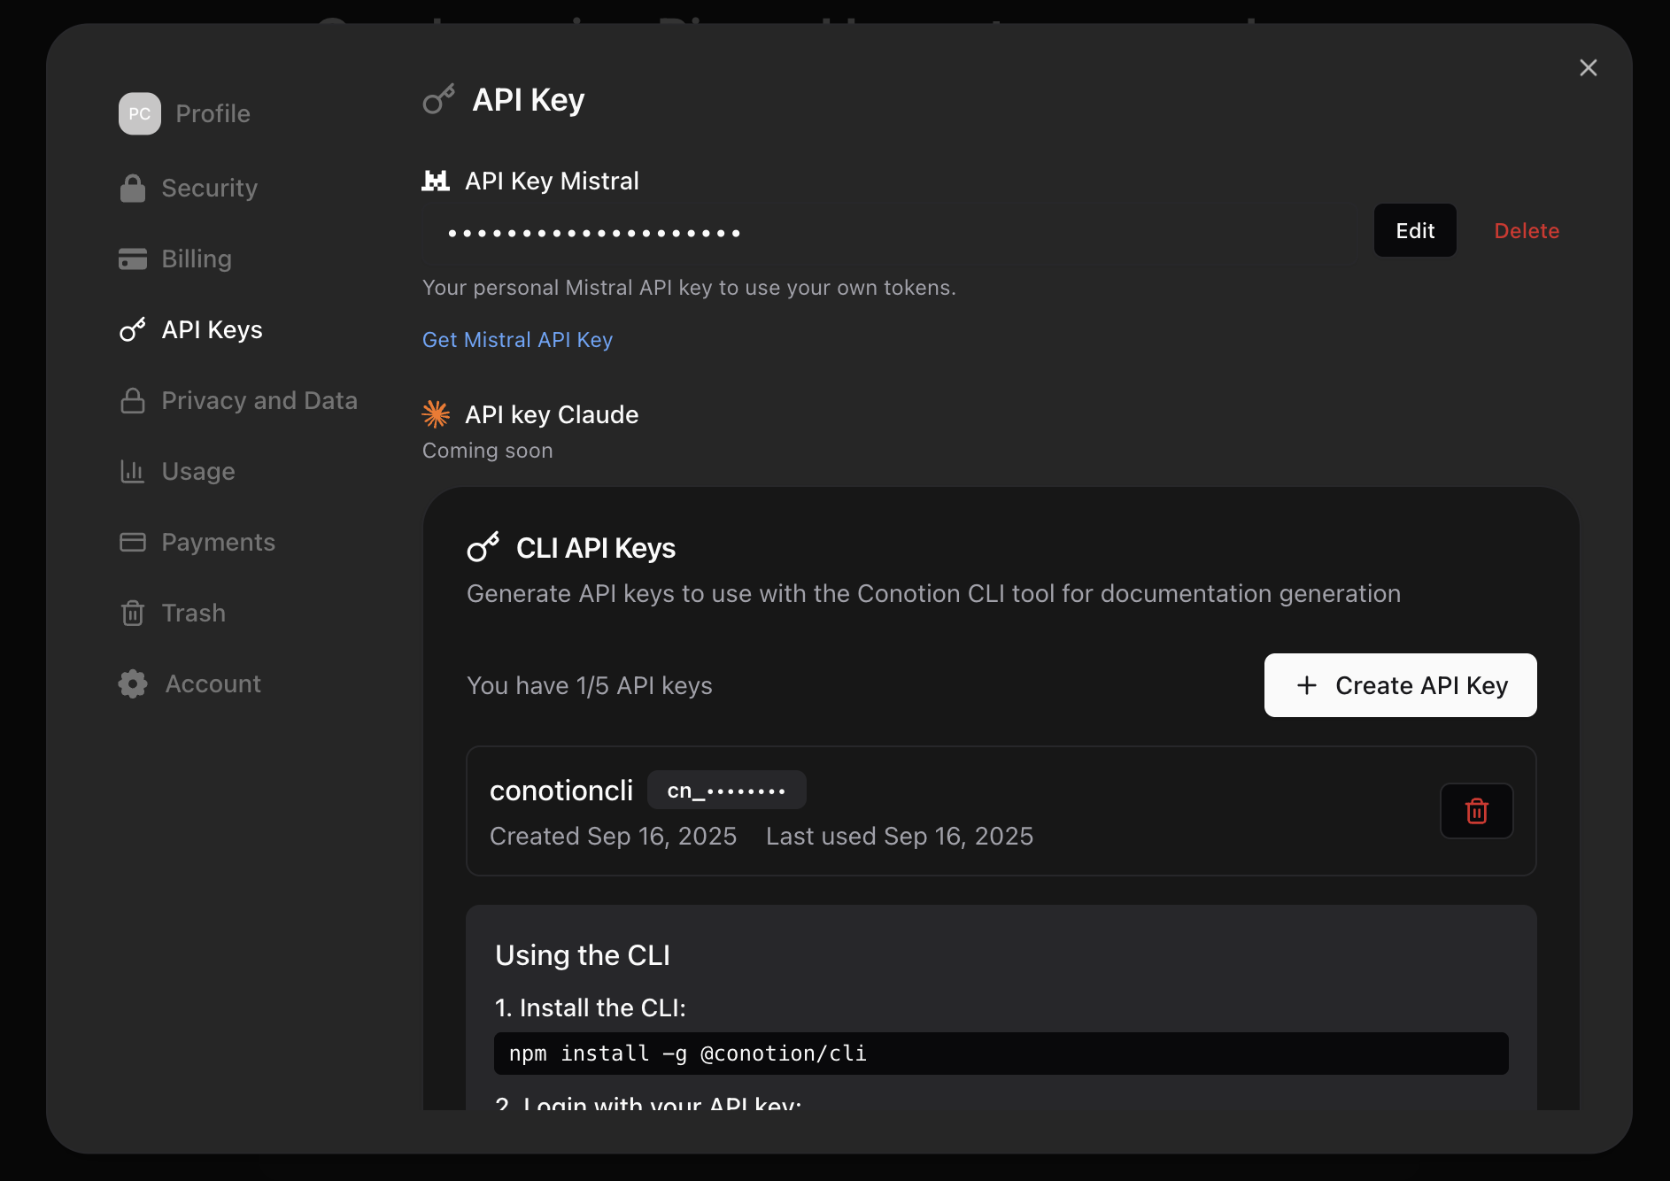
Task: Click the Claude starburst logo icon
Action: tap(436, 414)
